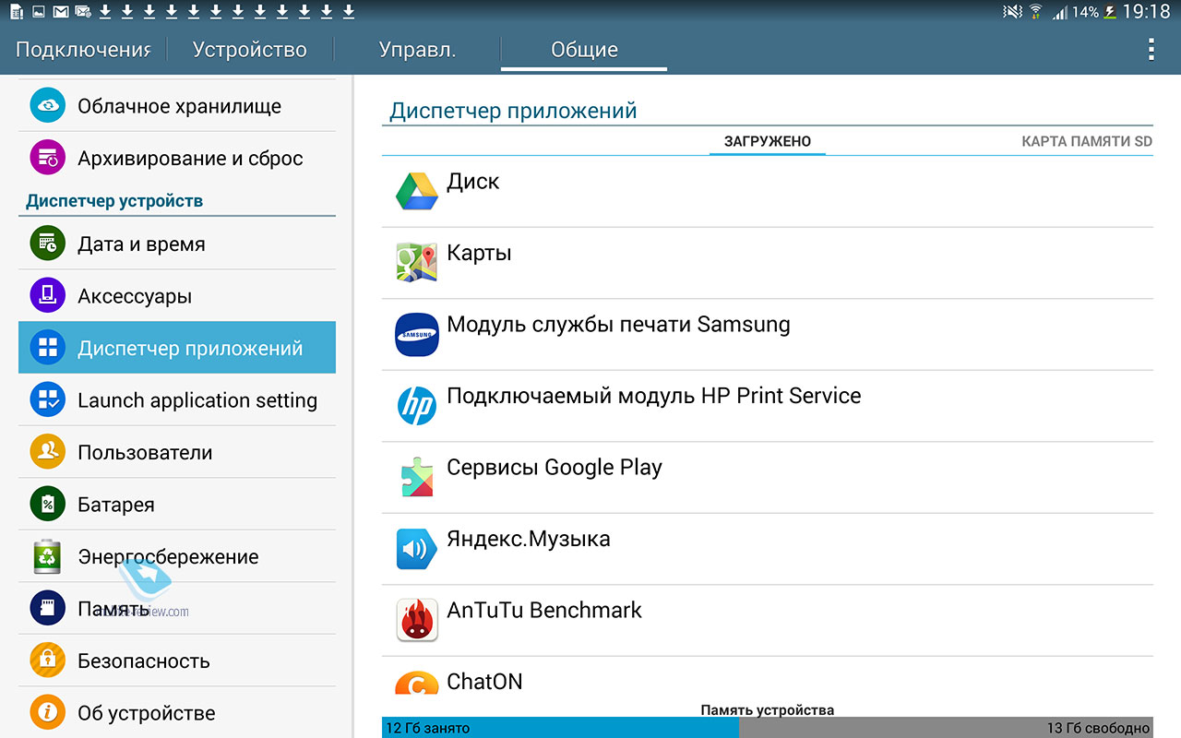This screenshot has height=738, width=1181.
Task: Tap the Wi-Fi status icon
Action: (x=1035, y=12)
